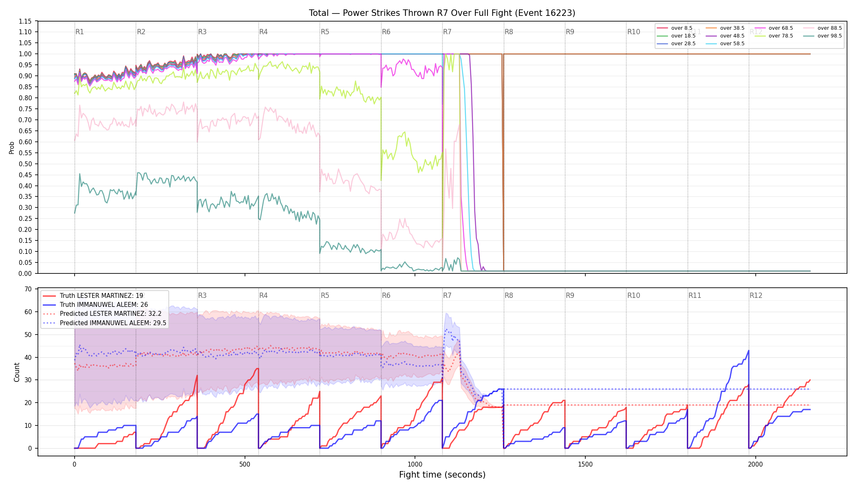Select the "over 48.5" legend entry
Viewport: 856px width, 489px height.
(726, 36)
